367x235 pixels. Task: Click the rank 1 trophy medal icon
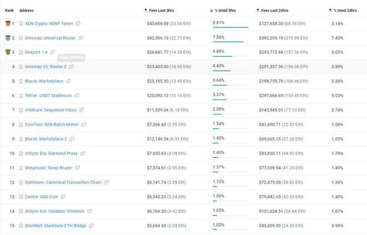(x=7, y=23)
